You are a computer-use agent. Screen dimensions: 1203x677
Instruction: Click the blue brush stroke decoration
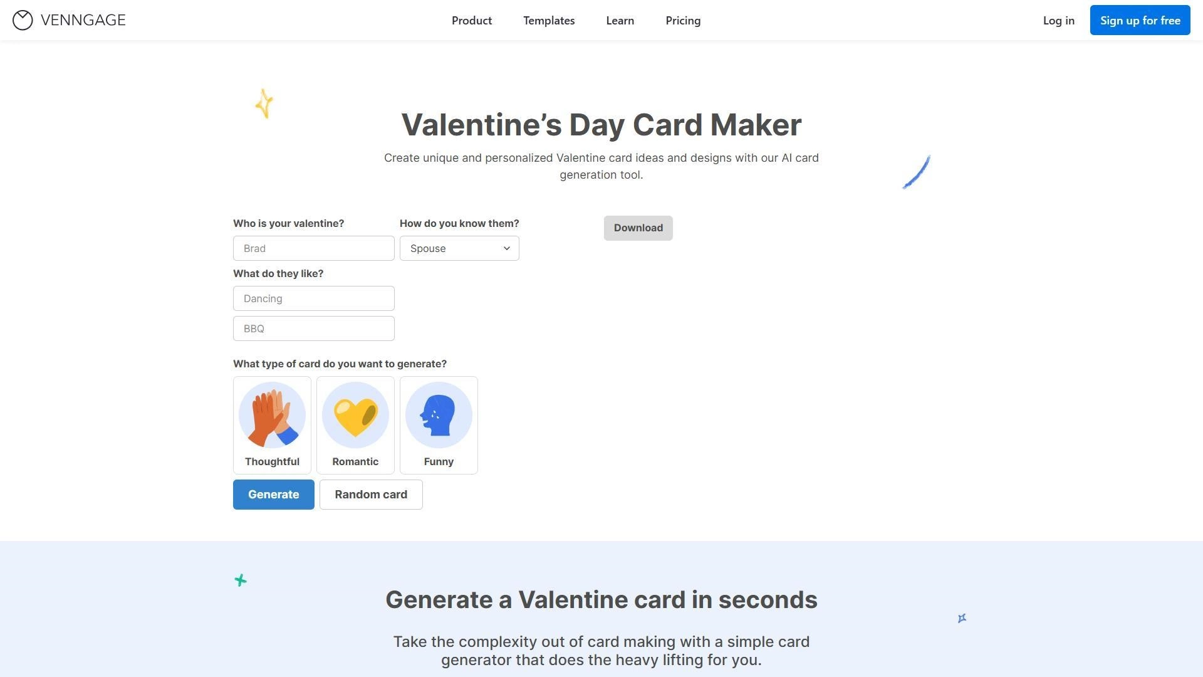point(916,172)
